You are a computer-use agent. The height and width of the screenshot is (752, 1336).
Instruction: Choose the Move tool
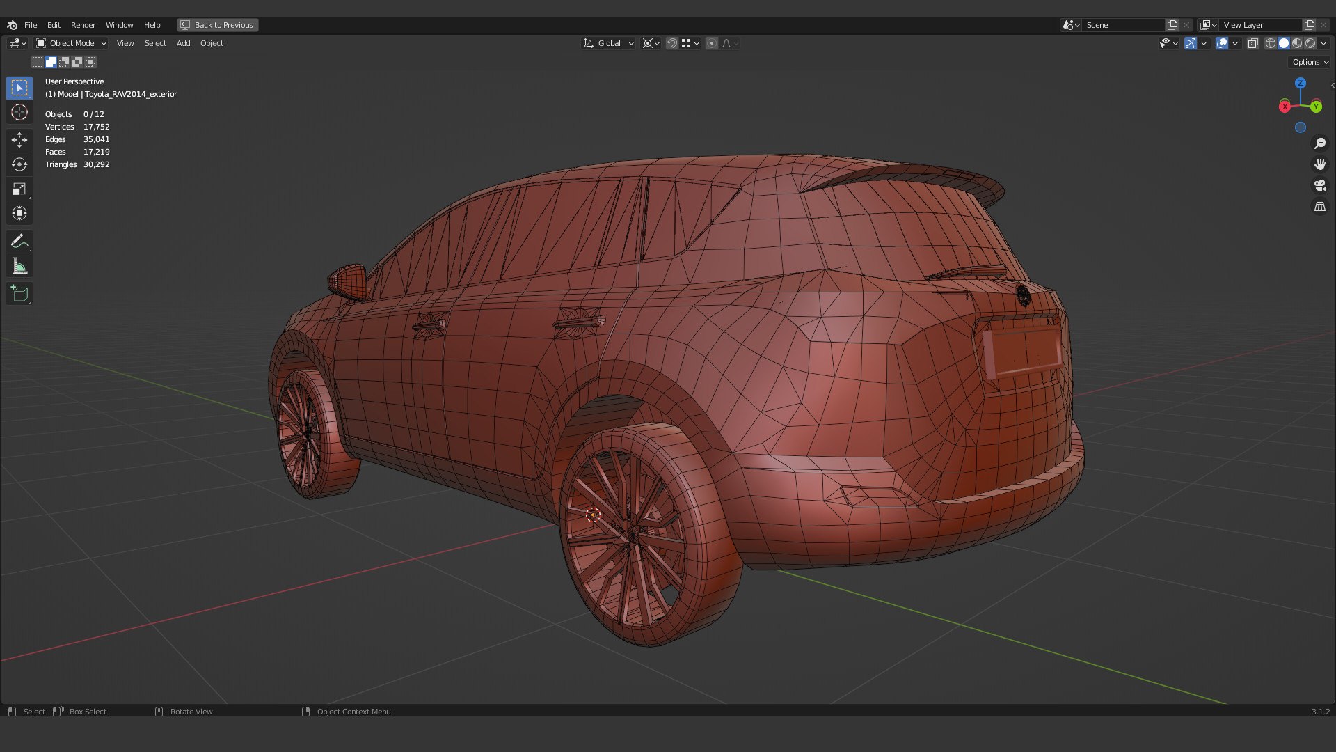(x=19, y=140)
